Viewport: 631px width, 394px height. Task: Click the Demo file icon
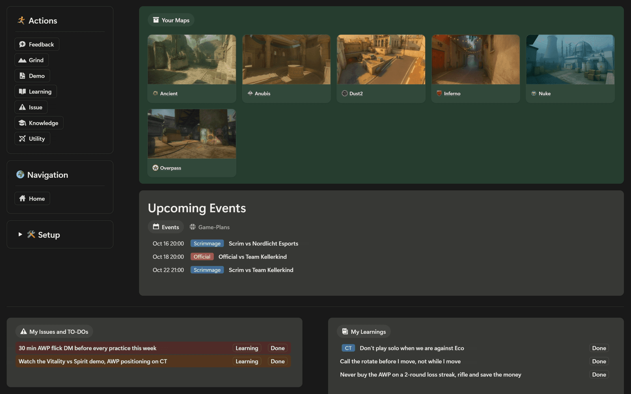pos(22,76)
